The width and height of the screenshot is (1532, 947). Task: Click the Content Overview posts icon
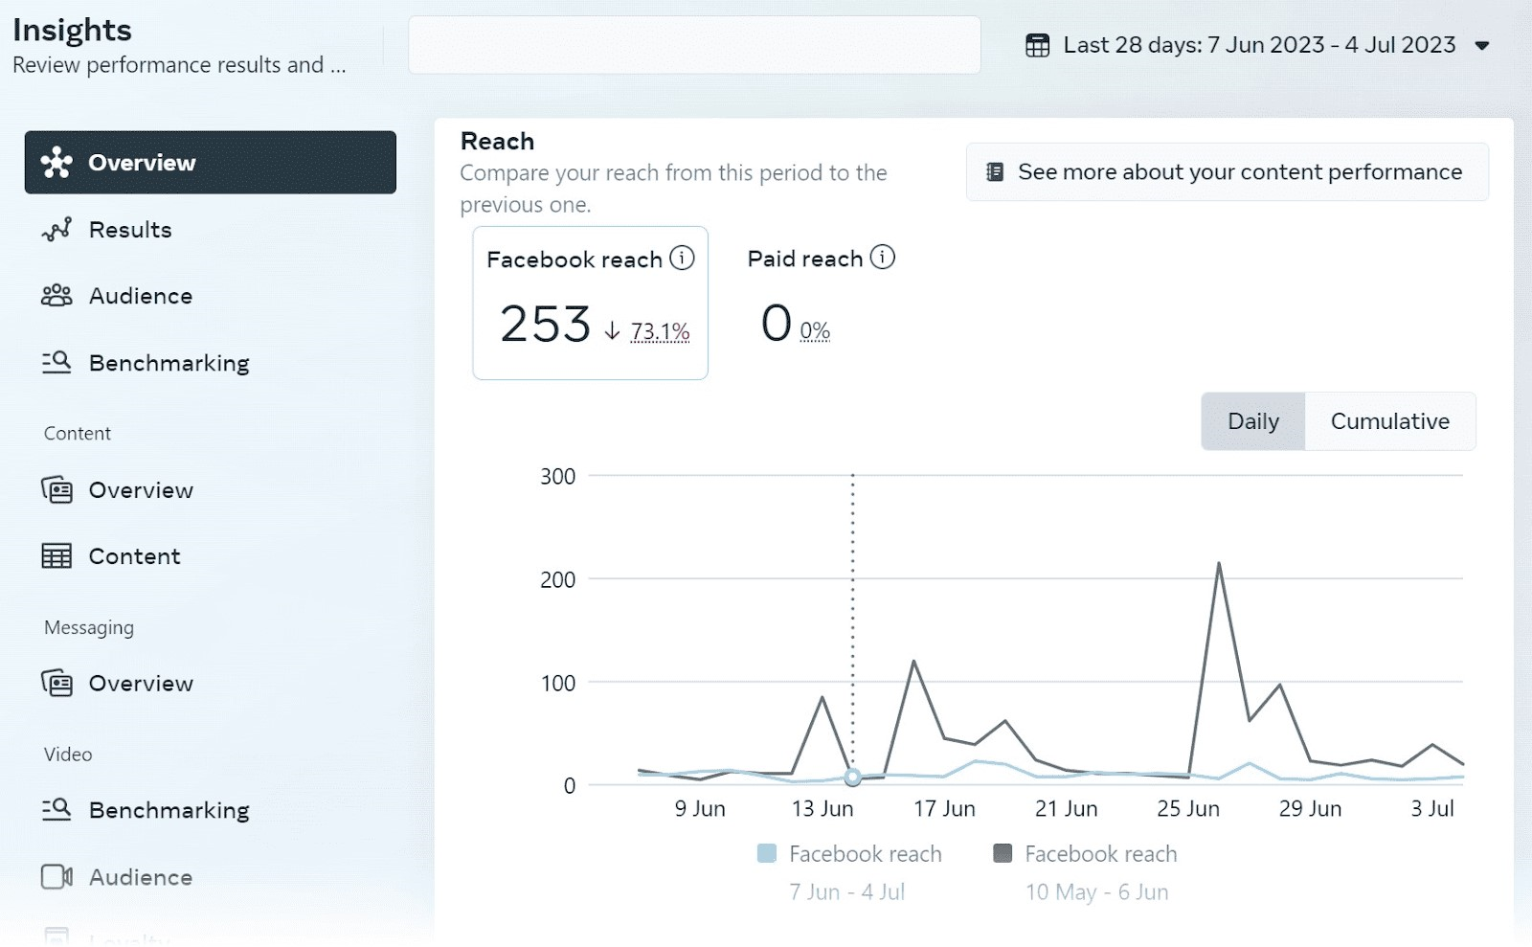[57, 489]
